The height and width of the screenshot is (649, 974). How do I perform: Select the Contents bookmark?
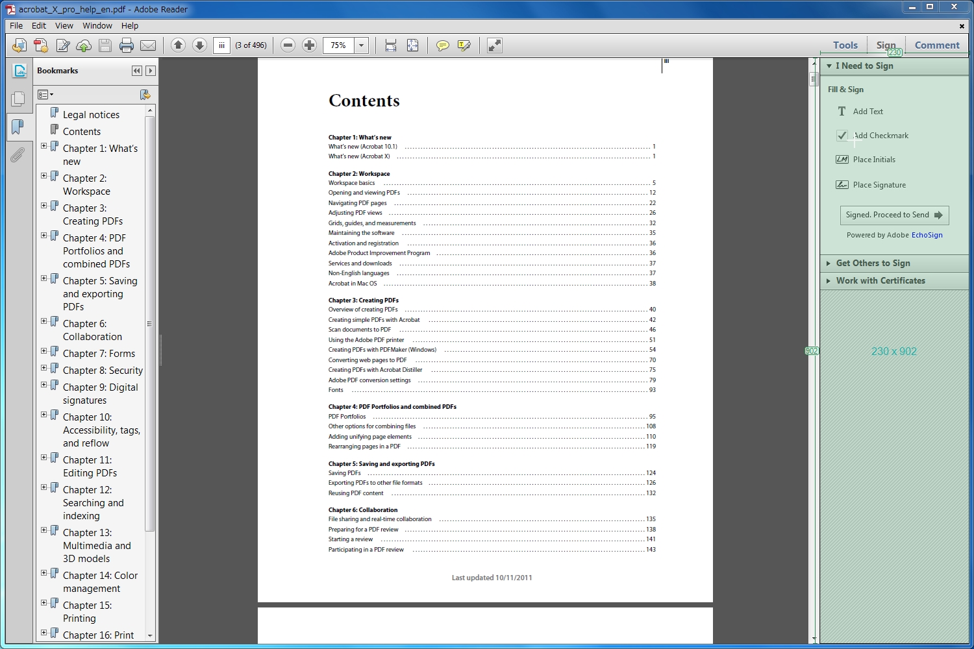[82, 132]
